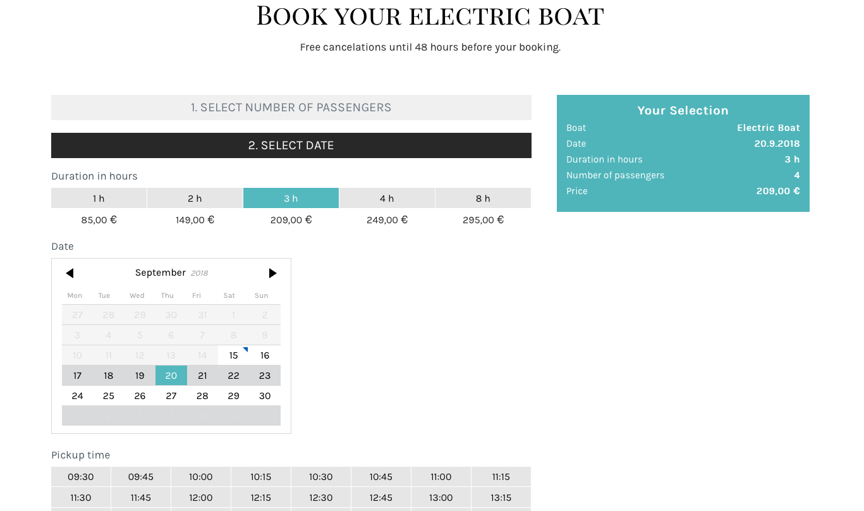
Task: Select September 17 on the calendar
Action: [77, 376]
